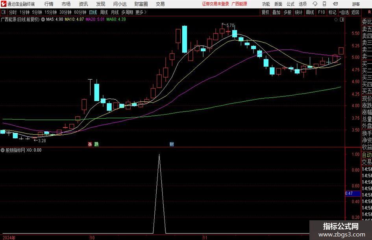Screen dimensions: 372x240
Task: Click the 10 month marker on time axis
Action: point(92,238)
